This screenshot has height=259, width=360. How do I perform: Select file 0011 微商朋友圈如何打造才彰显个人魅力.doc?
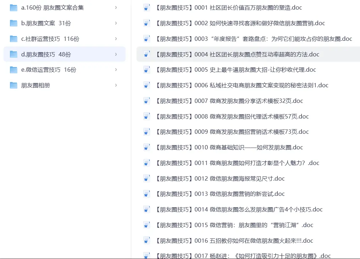point(248,163)
